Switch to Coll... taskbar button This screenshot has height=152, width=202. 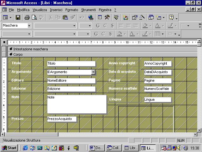point(114,148)
